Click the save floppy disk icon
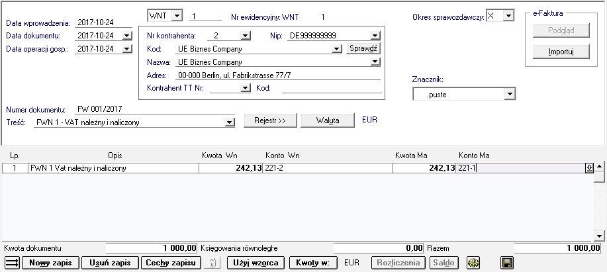Screen dimensions: 607x272 (x=506, y=263)
